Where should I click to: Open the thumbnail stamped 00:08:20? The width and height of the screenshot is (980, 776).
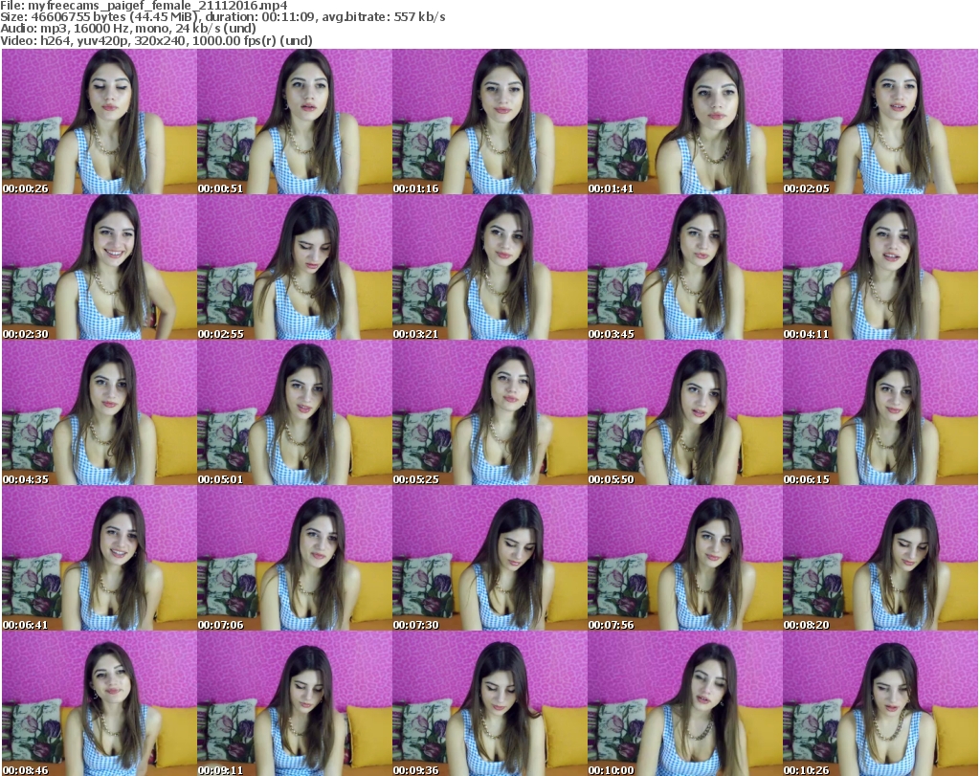880,558
